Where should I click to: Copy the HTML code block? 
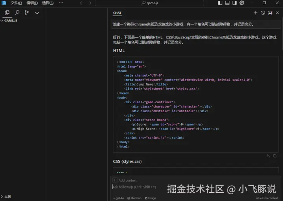[275, 156]
